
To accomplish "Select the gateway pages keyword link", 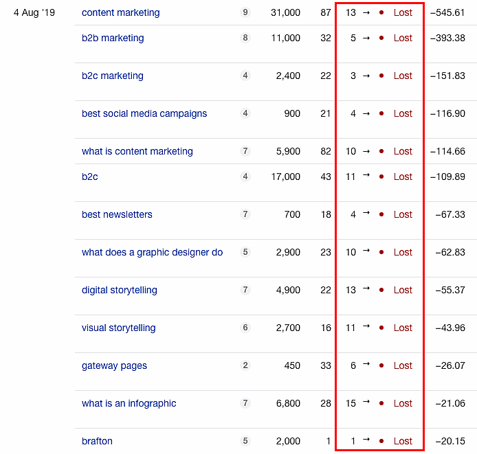I will (114, 365).
